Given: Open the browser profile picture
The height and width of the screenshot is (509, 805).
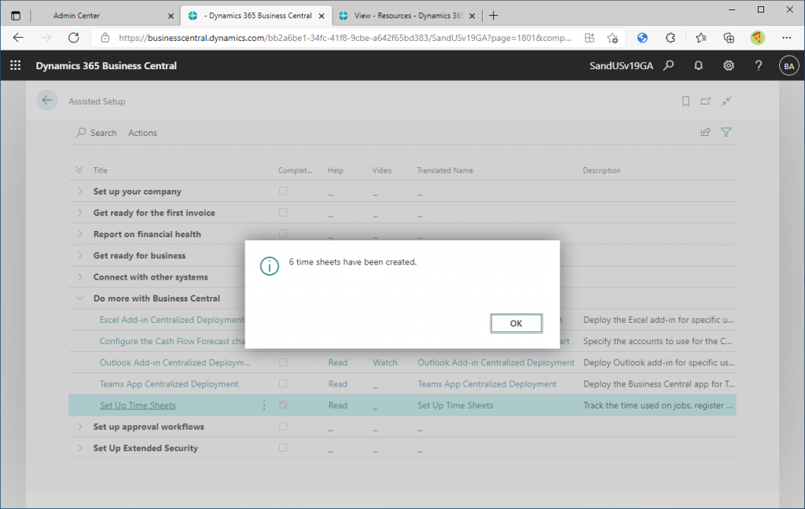Looking at the screenshot, I should point(757,38).
